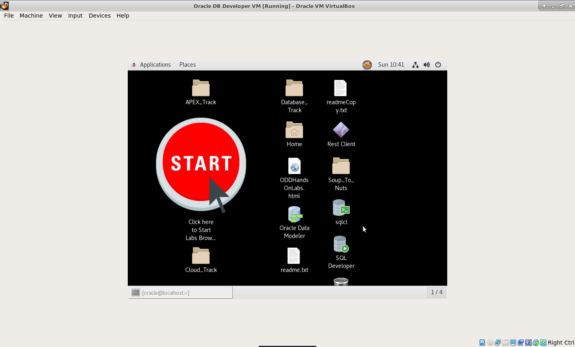The height and width of the screenshot is (347, 575).
Task: Switch to the oracle@localhost terminal window
Action: [x=180, y=293]
